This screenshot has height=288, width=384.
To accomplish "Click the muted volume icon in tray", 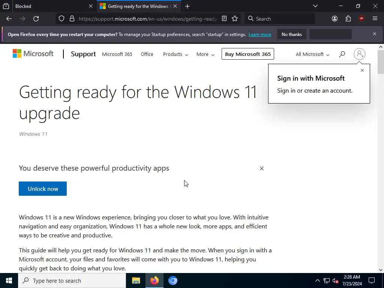I will click(335, 280).
